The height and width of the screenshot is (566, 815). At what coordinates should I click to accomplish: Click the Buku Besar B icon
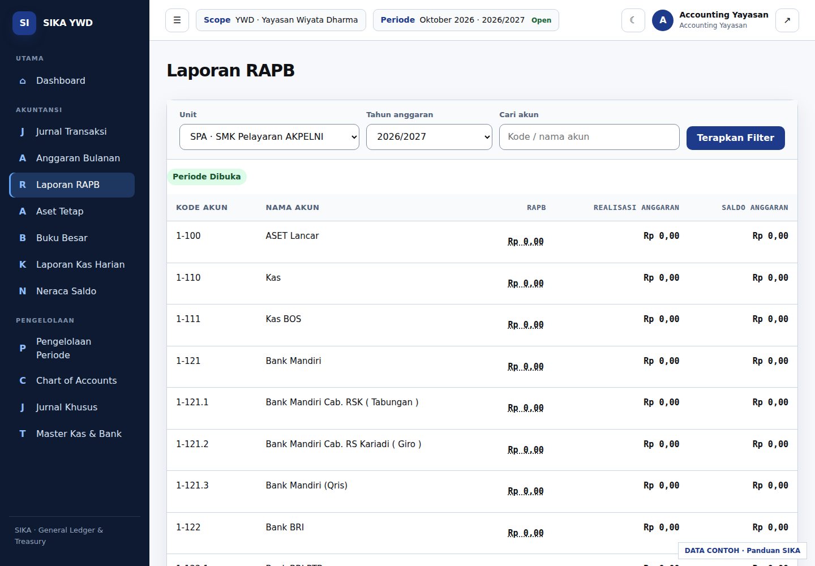[x=23, y=238]
